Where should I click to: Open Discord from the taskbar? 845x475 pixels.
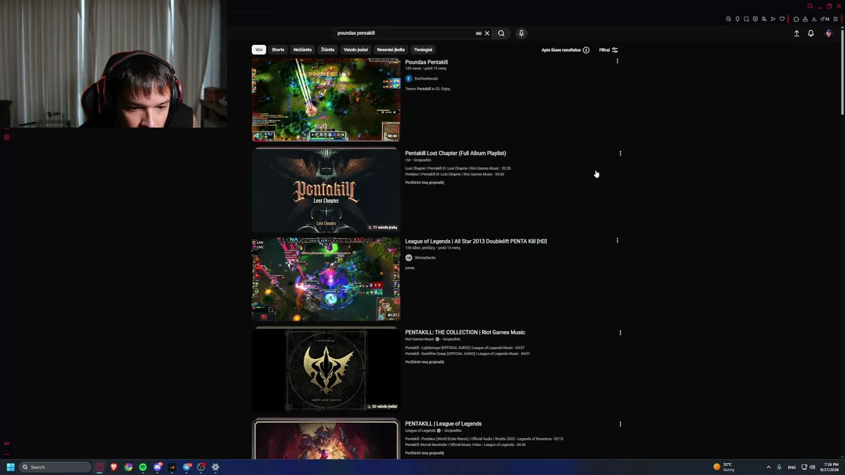point(158,467)
